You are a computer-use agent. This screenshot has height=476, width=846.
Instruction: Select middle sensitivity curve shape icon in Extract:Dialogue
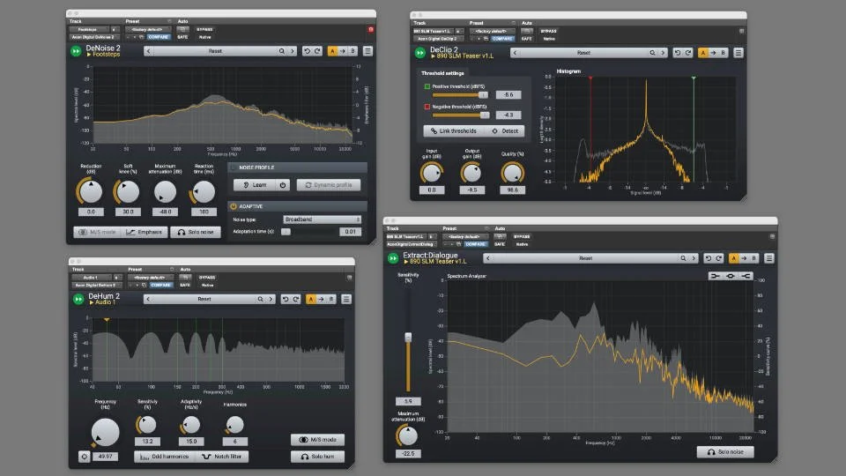731,276
